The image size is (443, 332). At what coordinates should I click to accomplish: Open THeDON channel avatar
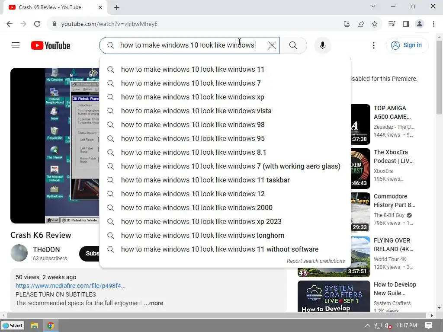point(19,252)
